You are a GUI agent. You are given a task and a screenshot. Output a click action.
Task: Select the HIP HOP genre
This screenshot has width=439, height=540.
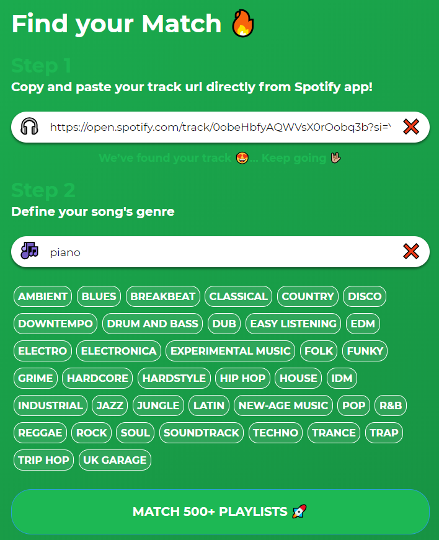[242, 378]
